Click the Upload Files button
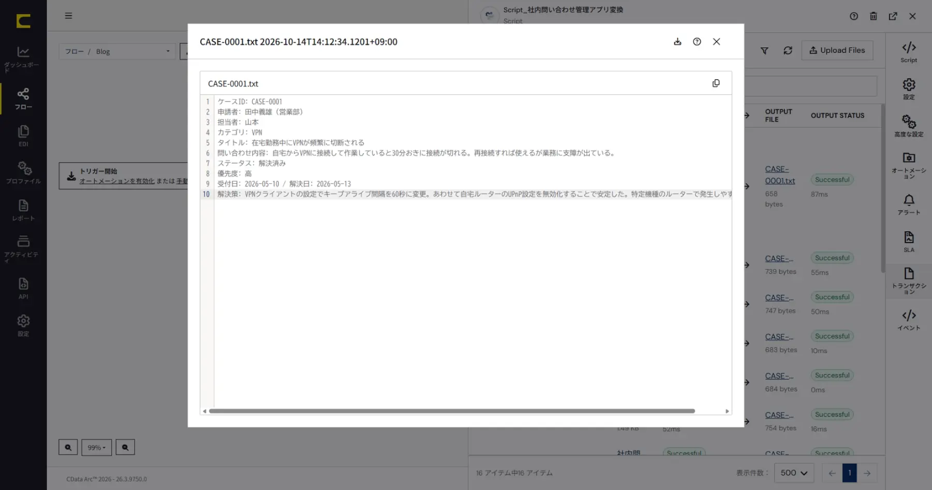 837,50
